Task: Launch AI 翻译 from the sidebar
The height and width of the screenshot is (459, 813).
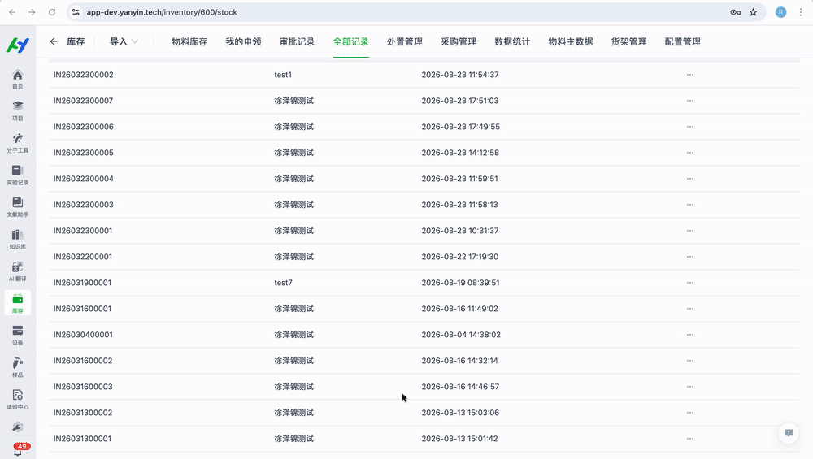Action: pyautogui.click(x=17, y=269)
